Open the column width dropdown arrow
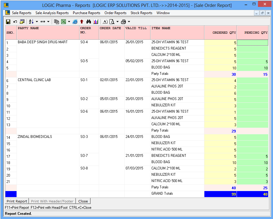273x219 pixels. 48,22
